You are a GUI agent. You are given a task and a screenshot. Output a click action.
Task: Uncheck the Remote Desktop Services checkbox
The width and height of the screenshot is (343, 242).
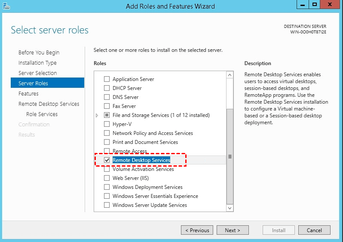[x=107, y=160]
